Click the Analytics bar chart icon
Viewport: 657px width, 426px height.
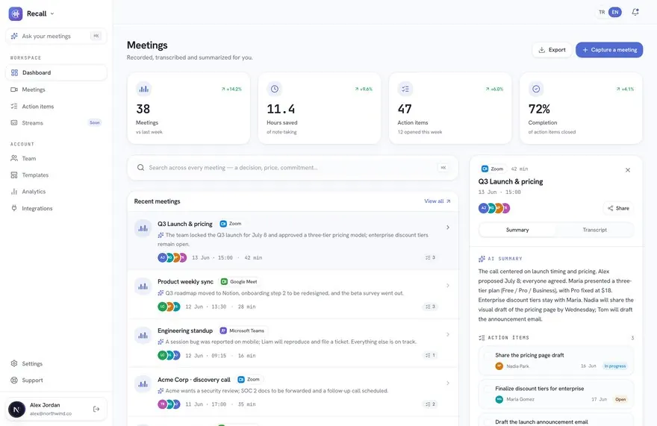tap(14, 192)
